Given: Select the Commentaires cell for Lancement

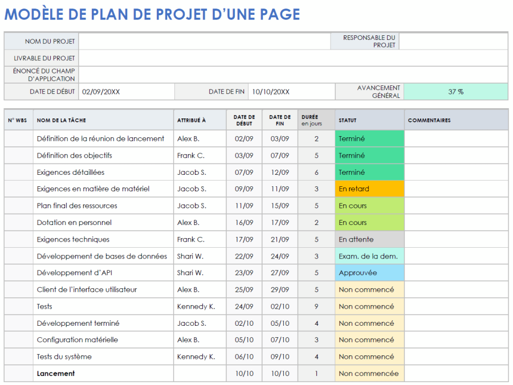Looking at the screenshot, I should click(456, 373).
